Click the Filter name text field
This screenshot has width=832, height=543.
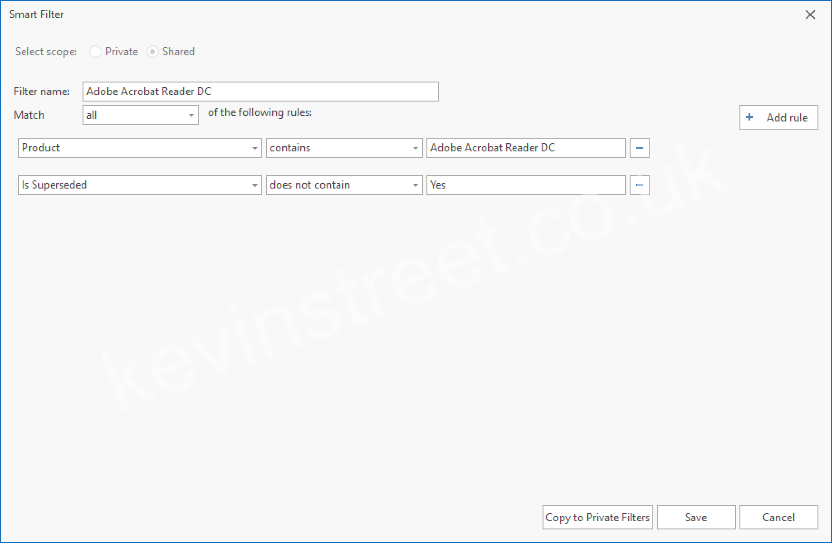260,91
